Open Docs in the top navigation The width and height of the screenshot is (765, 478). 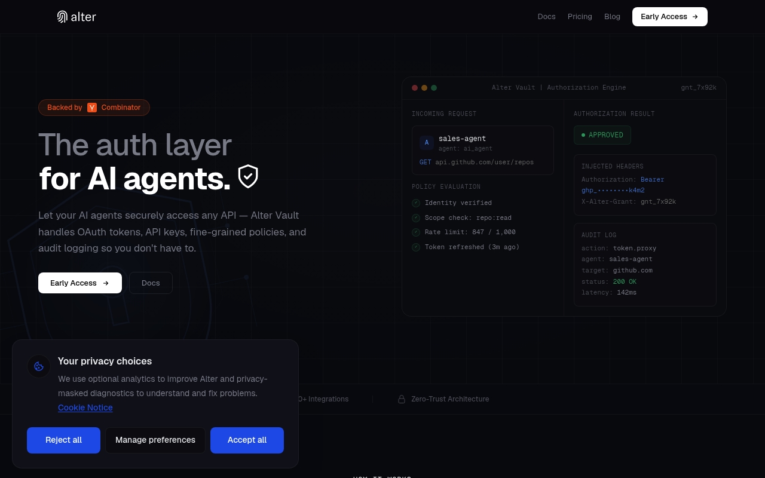547,17
